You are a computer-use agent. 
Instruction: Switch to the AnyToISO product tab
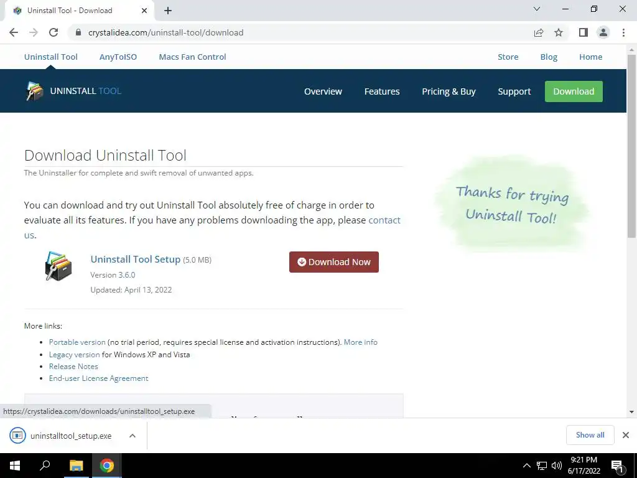pyautogui.click(x=118, y=57)
